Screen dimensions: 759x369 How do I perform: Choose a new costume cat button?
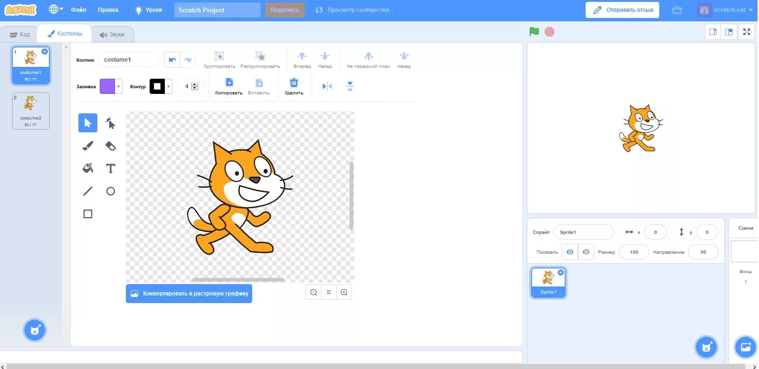pos(35,330)
